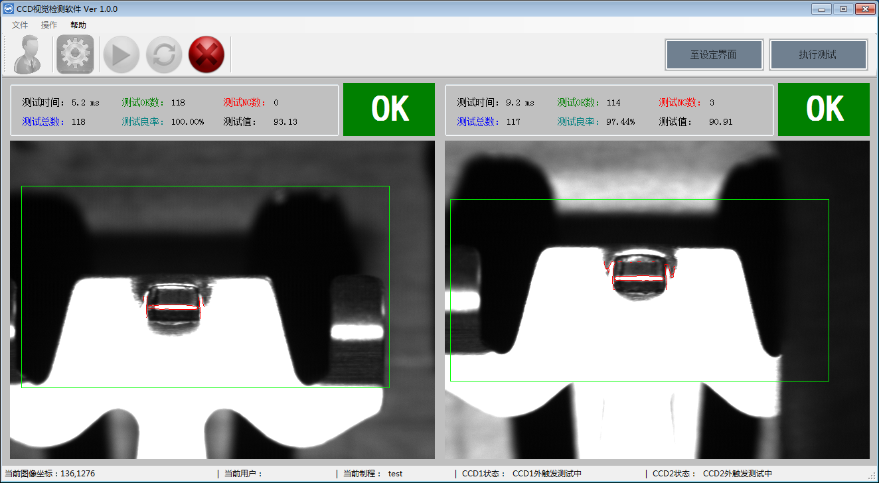Image resolution: width=879 pixels, height=483 pixels.
Task: Click the right panel 测试NG数 label
Action: 680,103
